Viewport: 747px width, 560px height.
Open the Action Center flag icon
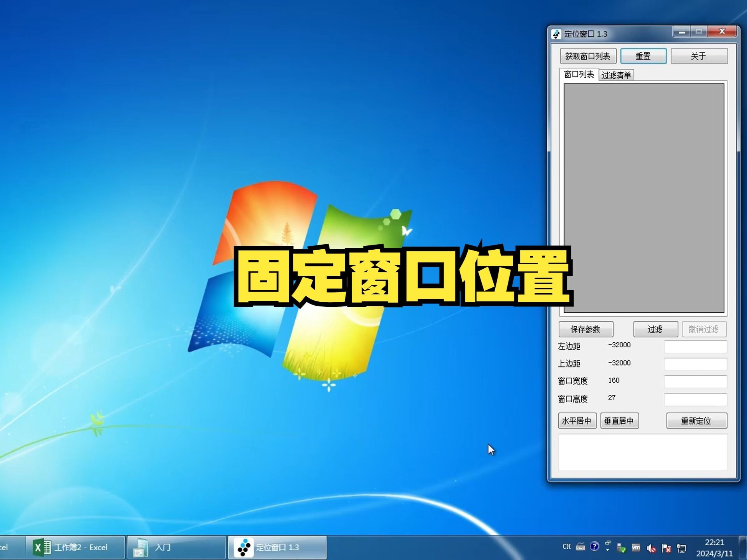click(666, 548)
